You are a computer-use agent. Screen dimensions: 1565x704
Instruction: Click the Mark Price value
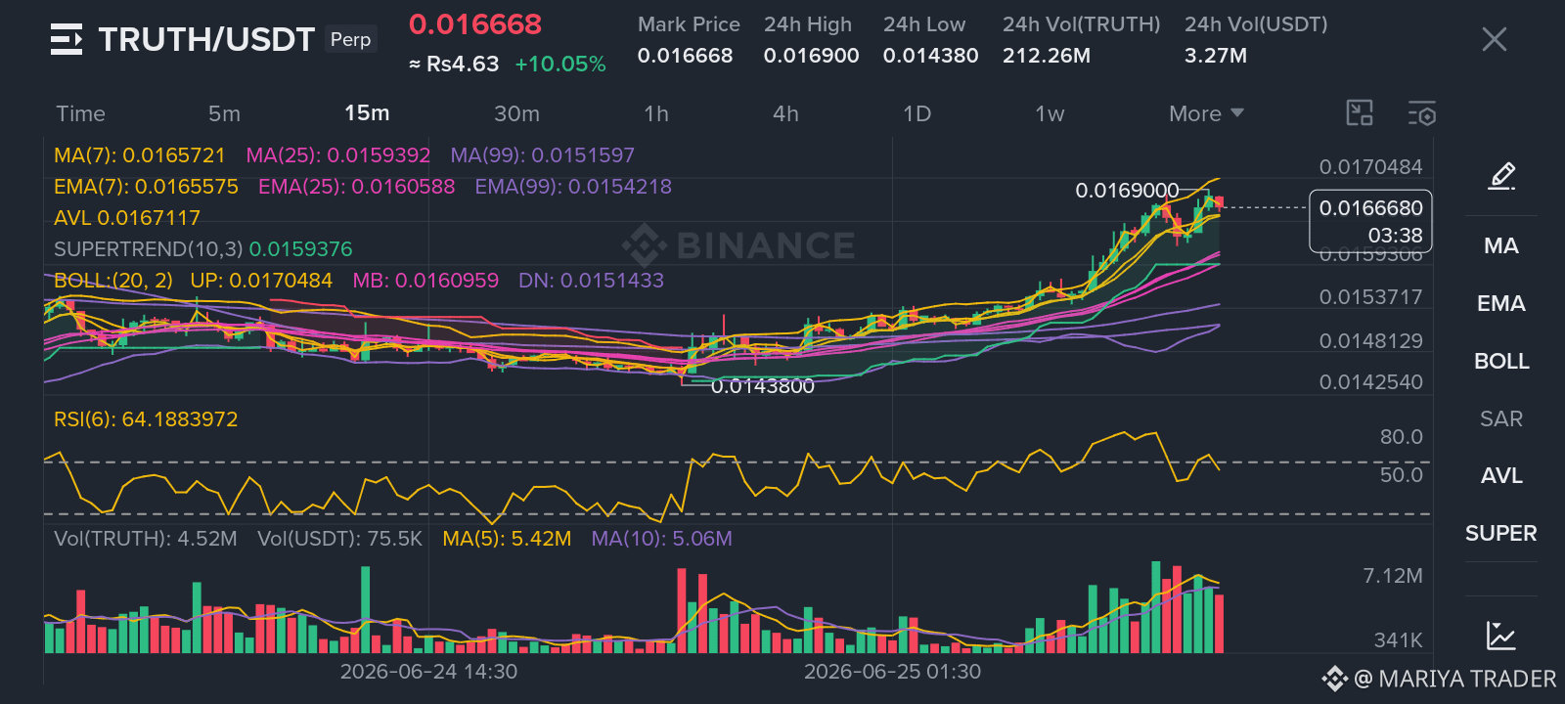[685, 56]
